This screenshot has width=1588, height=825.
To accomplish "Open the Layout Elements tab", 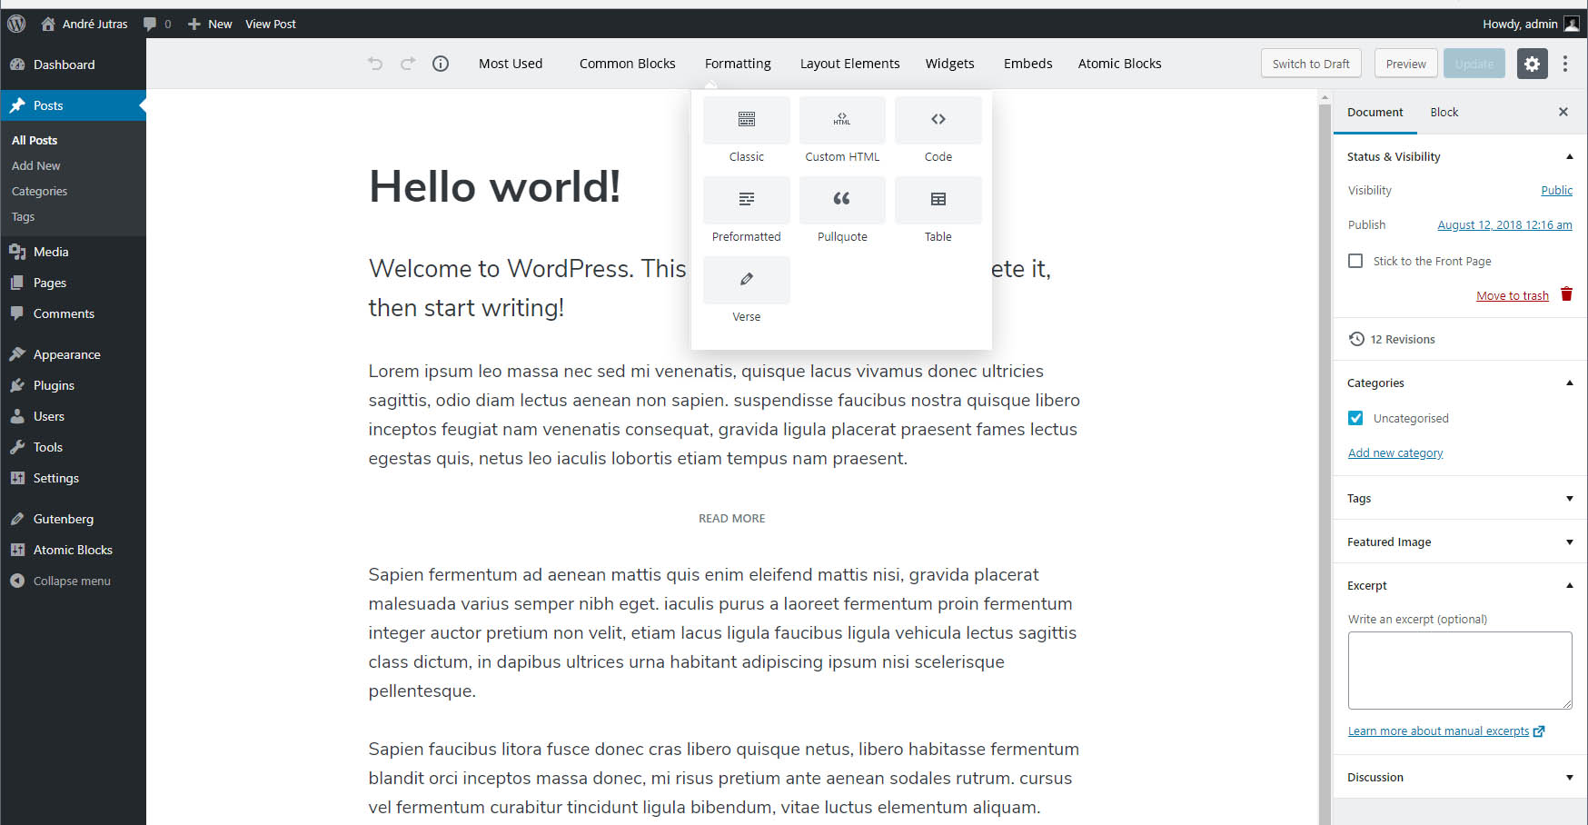I will pos(849,64).
